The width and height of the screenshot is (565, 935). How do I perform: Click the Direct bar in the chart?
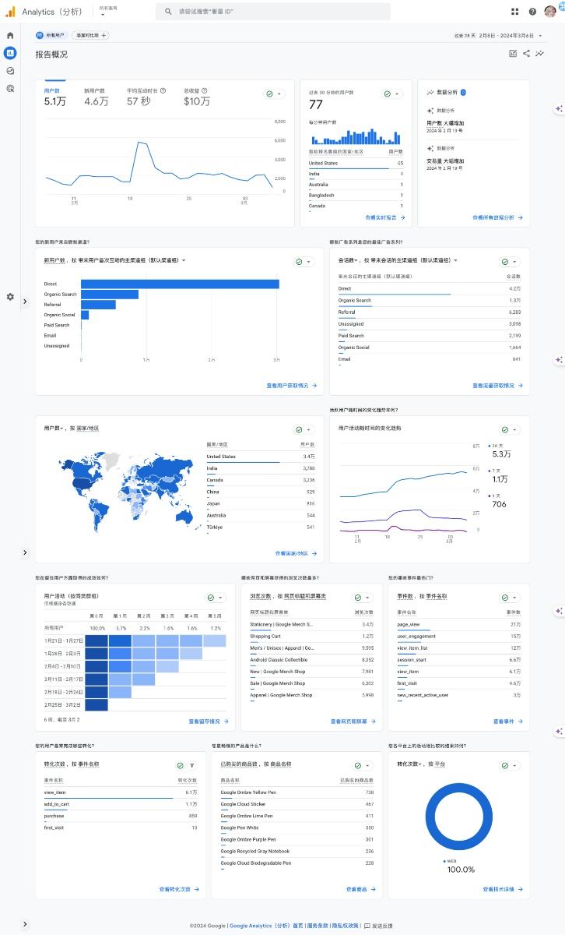pos(179,284)
